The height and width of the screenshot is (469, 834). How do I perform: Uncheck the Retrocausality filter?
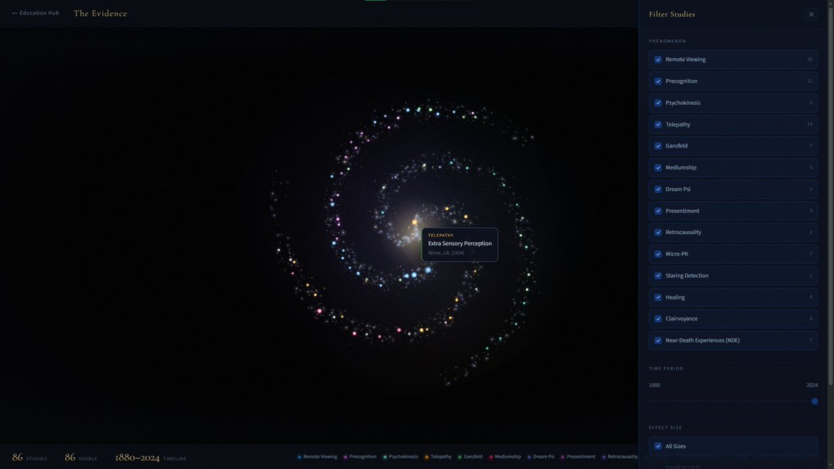(658, 232)
